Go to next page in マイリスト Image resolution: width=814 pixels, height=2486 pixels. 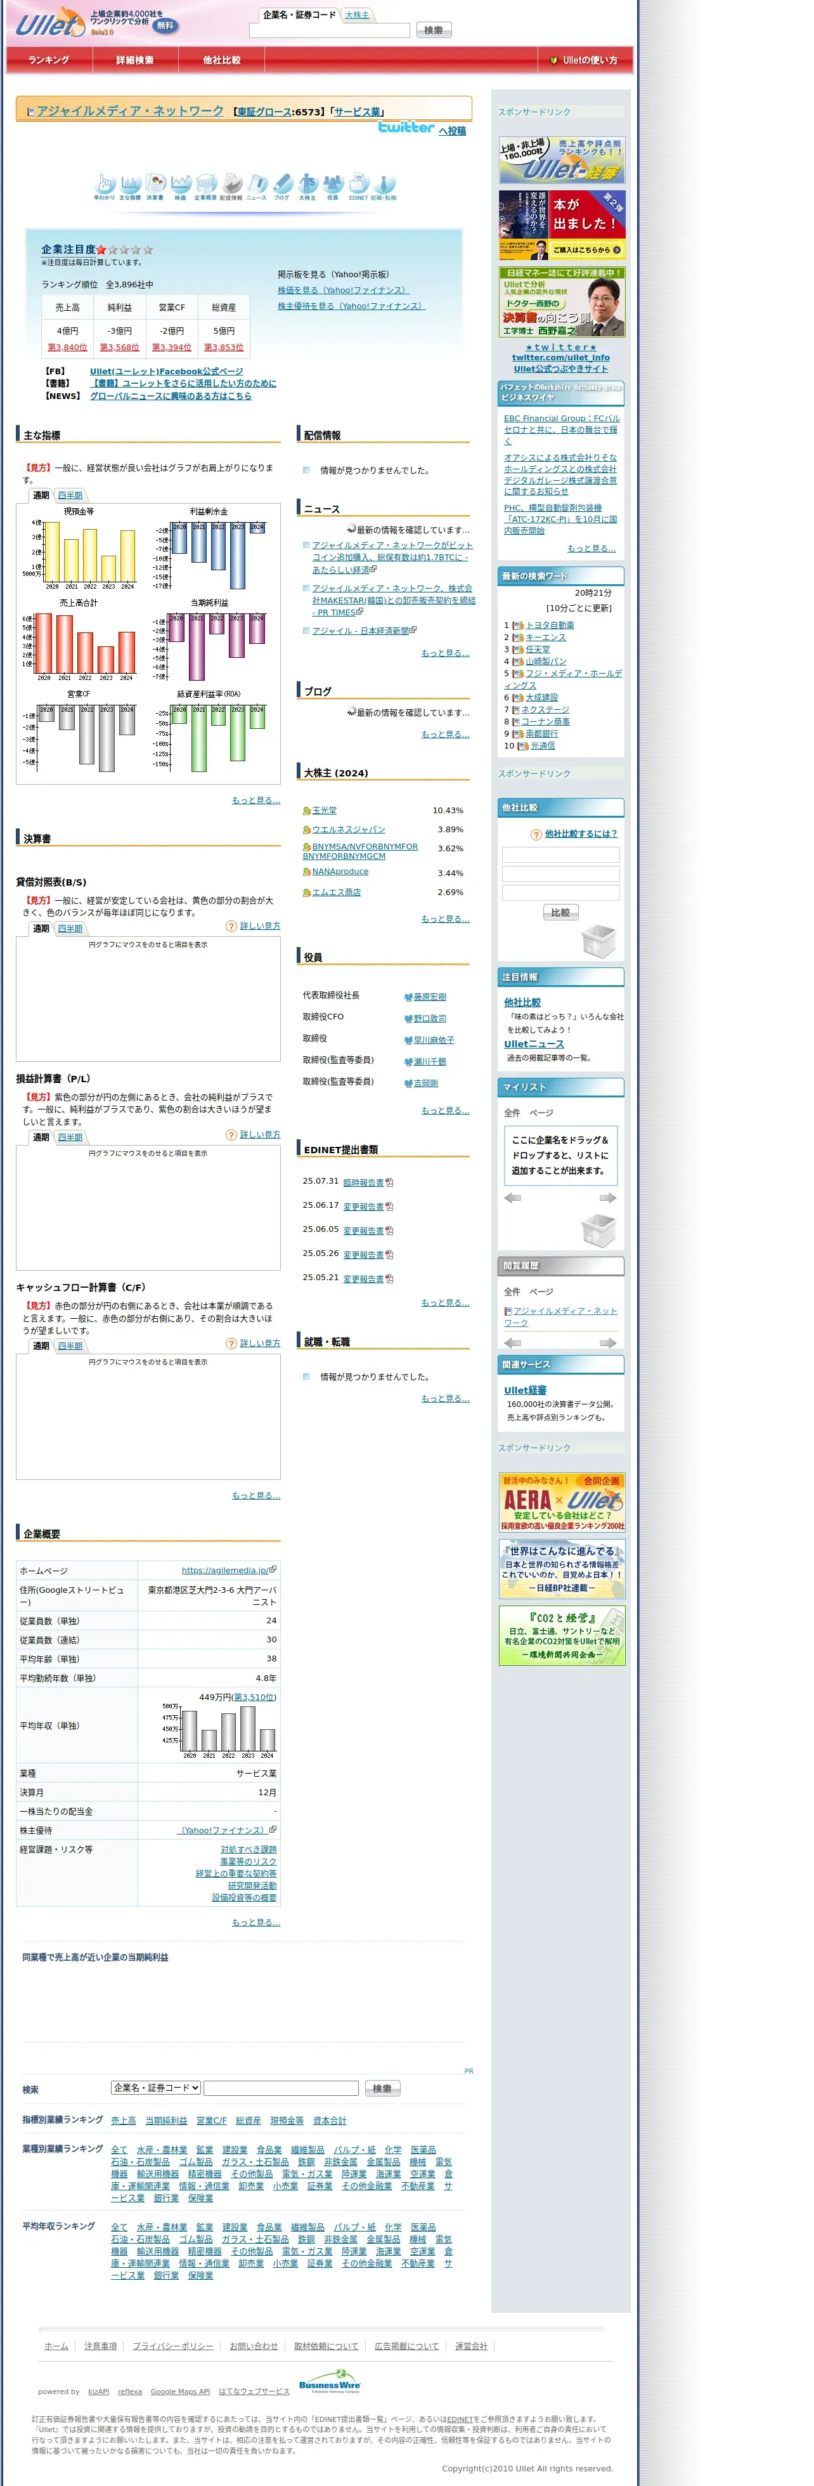point(607,1198)
